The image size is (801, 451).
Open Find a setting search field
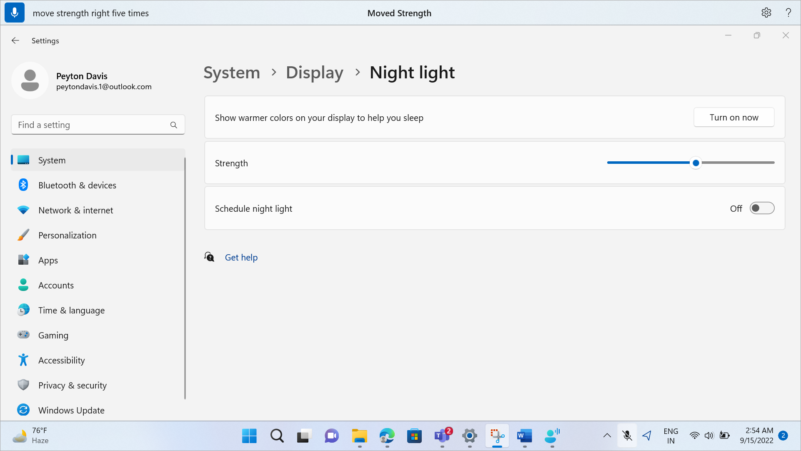(98, 124)
